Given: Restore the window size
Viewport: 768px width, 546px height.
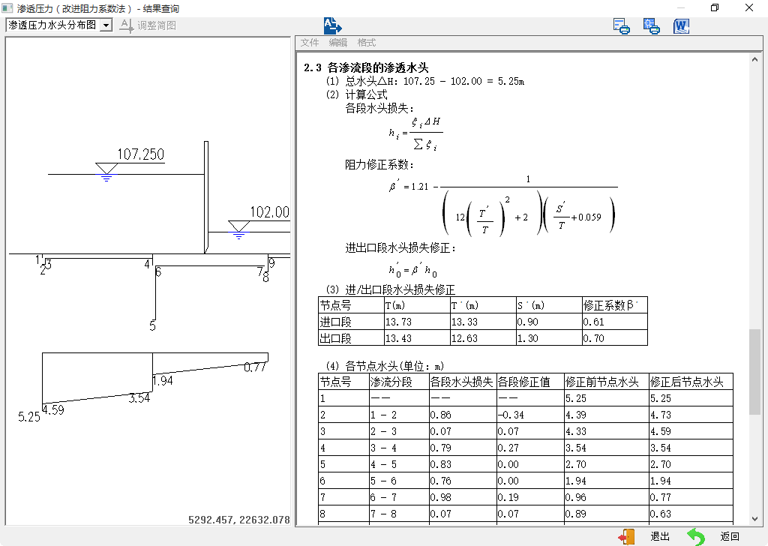Looking at the screenshot, I should coord(715,7).
